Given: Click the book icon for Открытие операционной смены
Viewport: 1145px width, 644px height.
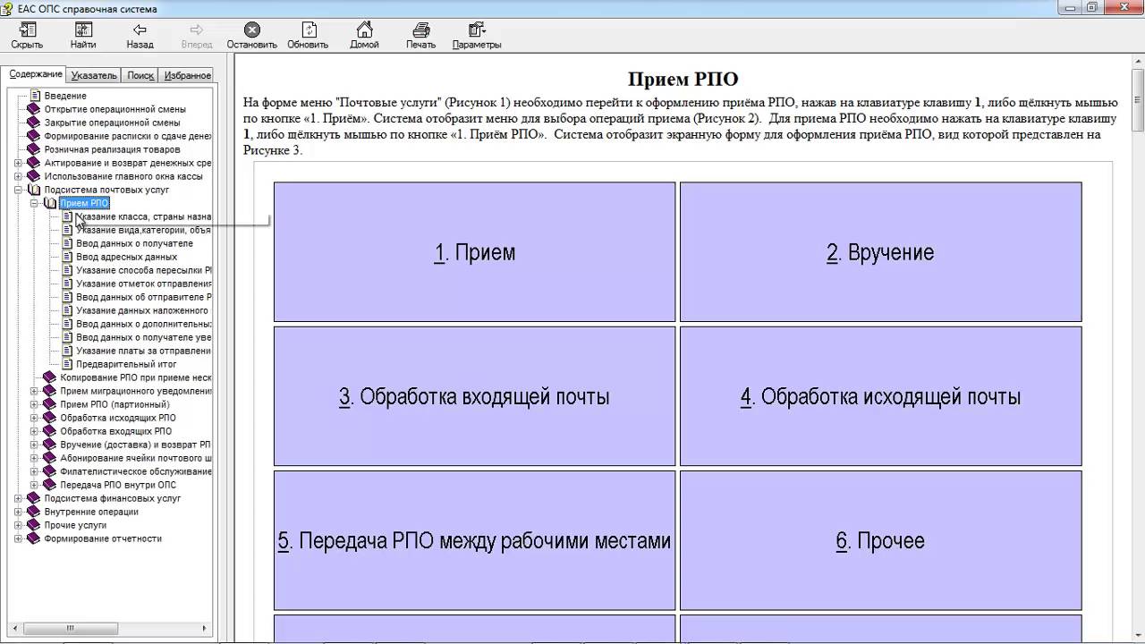Looking at the screenshot, I should (x=35, y=109).
